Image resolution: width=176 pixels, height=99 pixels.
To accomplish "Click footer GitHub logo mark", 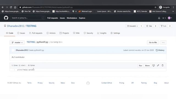I will click(x=88, y=83).
